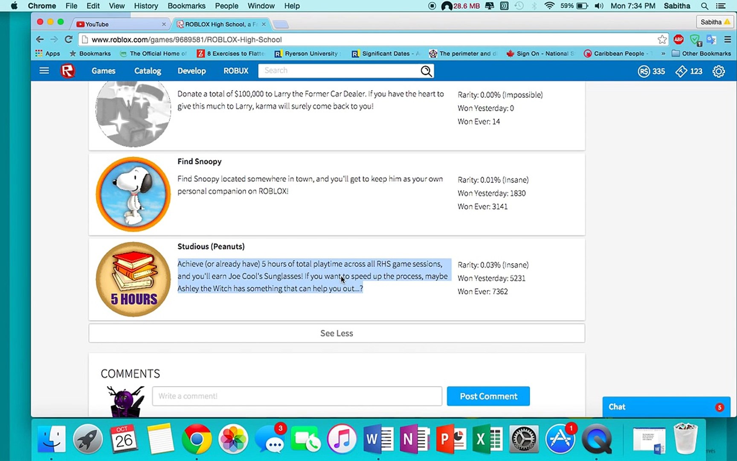Open the Apps shortcut in bookmarks bar
This screenshot has width=737, height=461.
[x=48, y=53]
